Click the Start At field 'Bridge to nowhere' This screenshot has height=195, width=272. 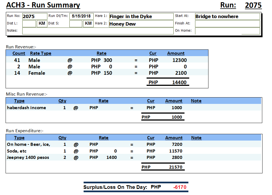(x=227, y=16)
